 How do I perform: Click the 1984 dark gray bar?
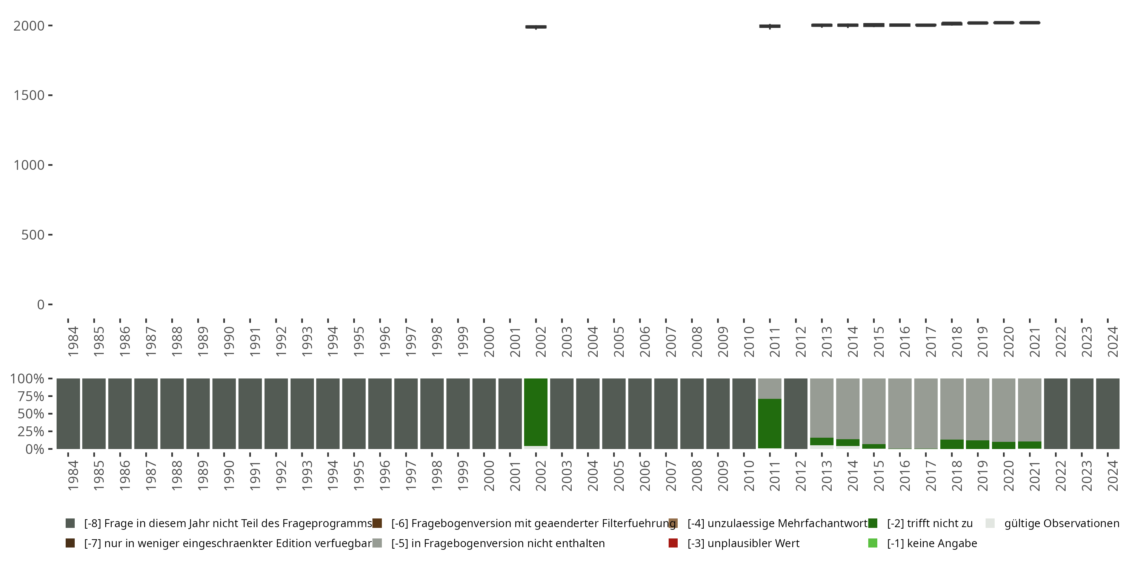[x=68, y=414]
